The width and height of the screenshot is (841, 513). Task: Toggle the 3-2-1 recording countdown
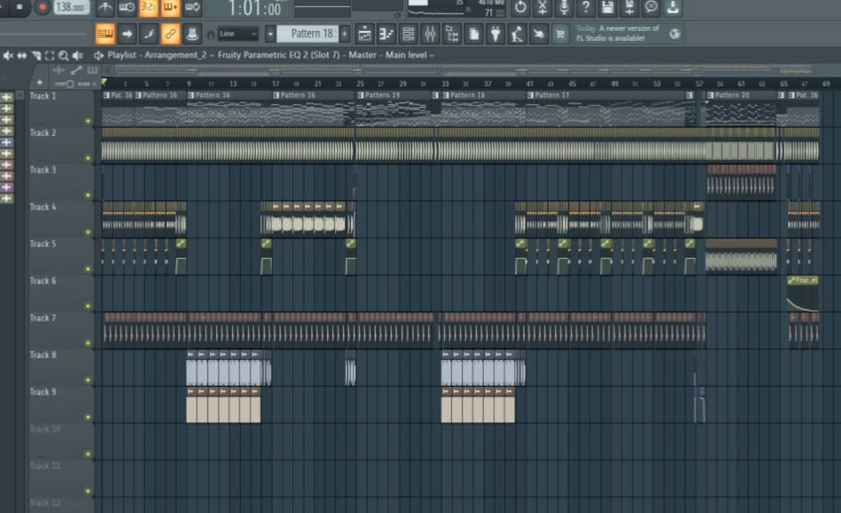click(148, 7)
